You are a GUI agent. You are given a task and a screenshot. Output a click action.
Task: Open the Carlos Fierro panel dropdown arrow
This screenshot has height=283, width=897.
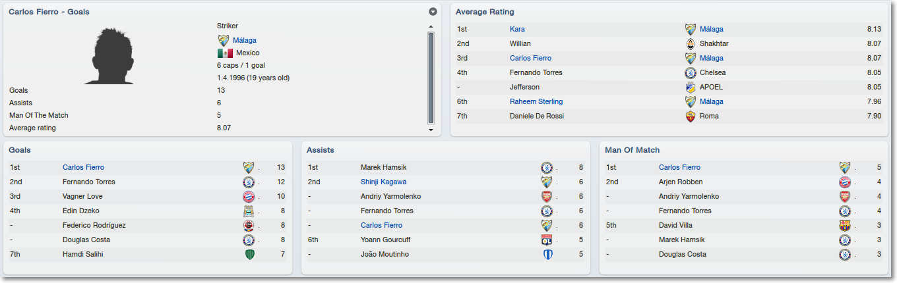tap(433, 11)
